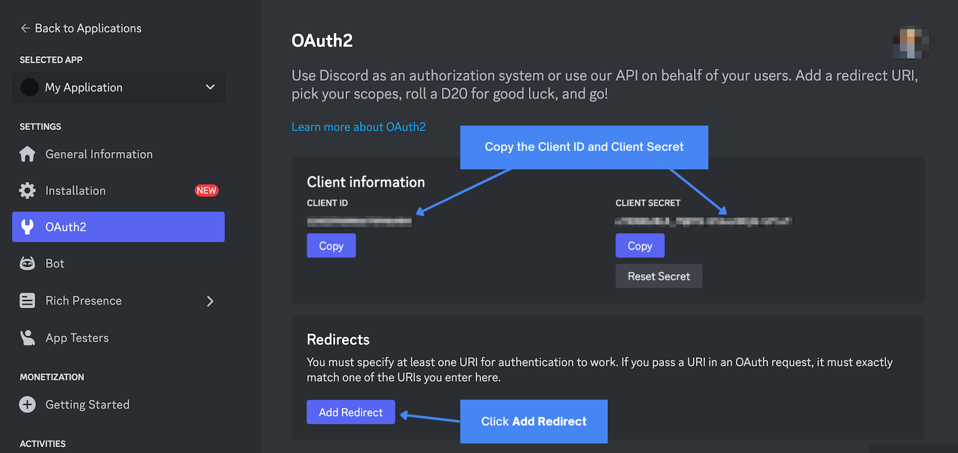Click the App Testers person icon
This screenshot has height=453, width=958.
tap(27, 338)
